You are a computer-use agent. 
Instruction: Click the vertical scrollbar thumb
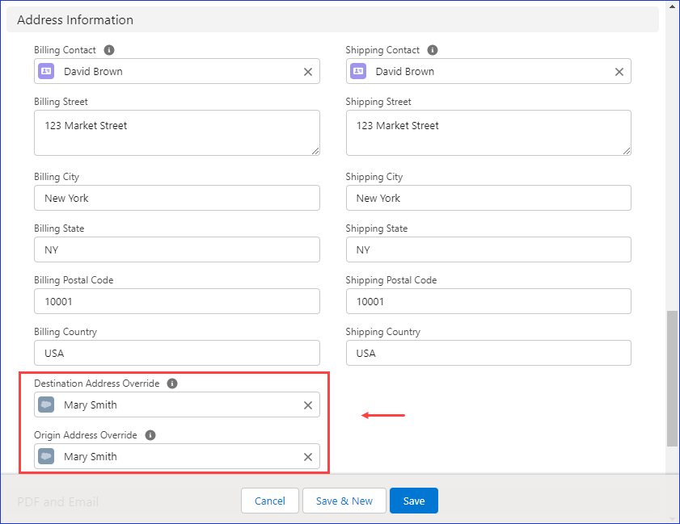(x=672, y=378)
